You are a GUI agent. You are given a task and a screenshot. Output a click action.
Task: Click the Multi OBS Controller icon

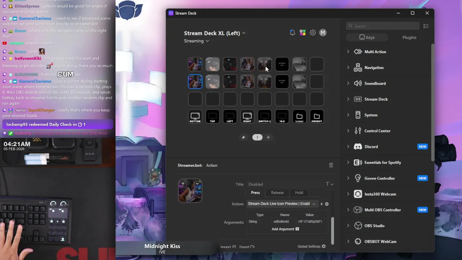tap(358, 210)
